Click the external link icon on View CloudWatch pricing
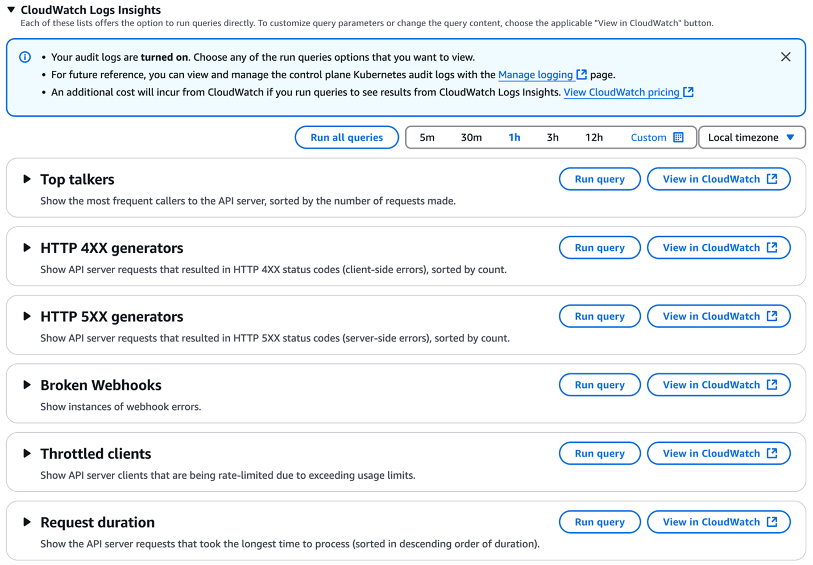Viewport: 813px width, 565px height. point(688,92)
